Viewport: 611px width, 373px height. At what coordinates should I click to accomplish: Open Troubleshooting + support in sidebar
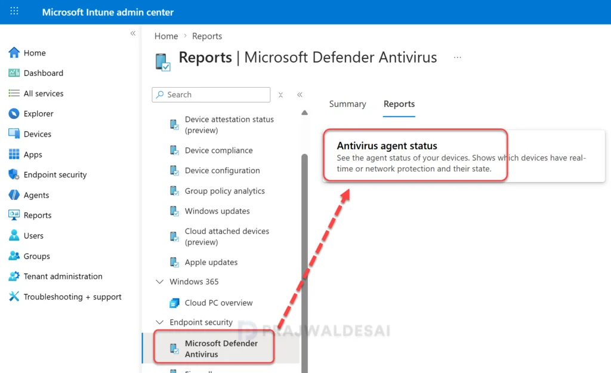72,297
